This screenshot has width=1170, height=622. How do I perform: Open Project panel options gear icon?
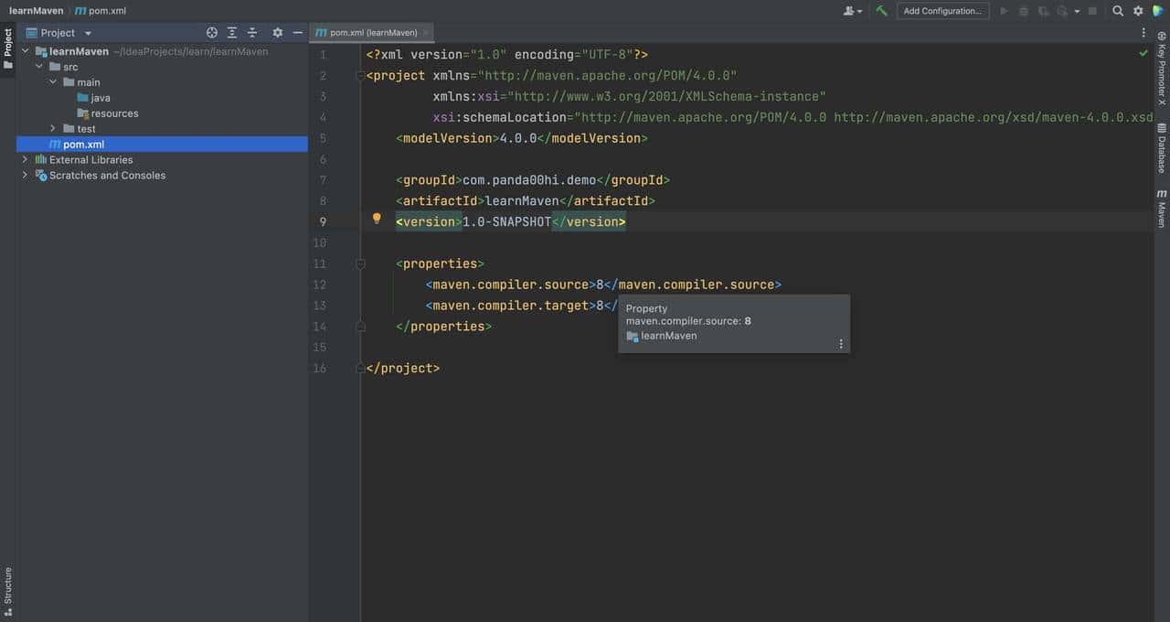278,33
